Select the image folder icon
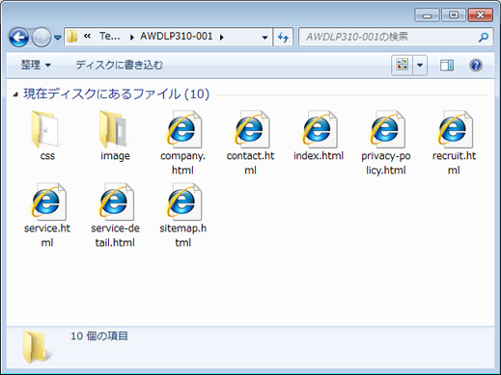Image resolution: width=501 pixels, height=375 pixels. click(x=113, y=129)
